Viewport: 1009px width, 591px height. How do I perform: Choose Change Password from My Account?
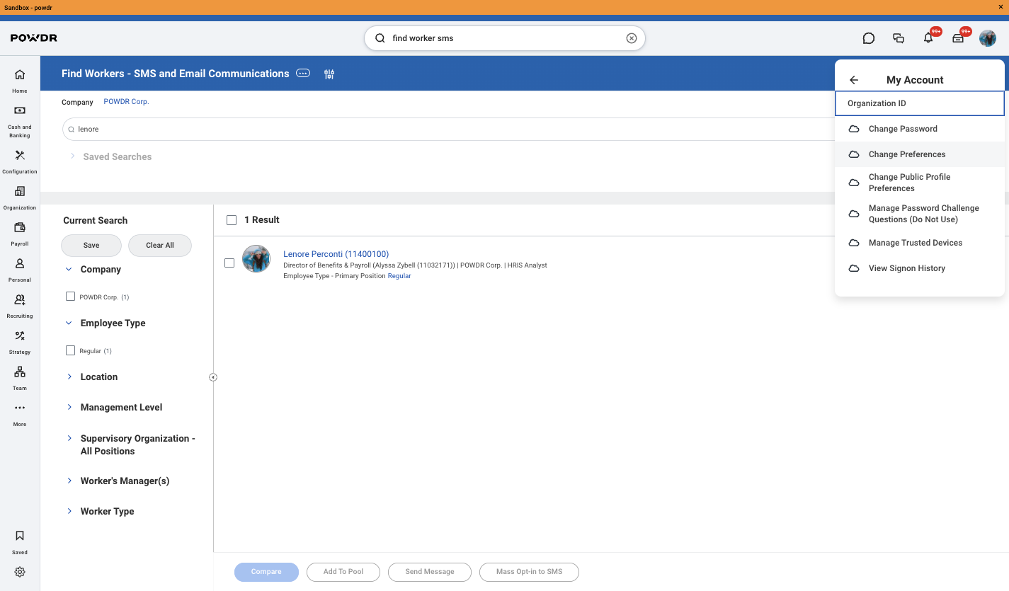tap(920, 129)
